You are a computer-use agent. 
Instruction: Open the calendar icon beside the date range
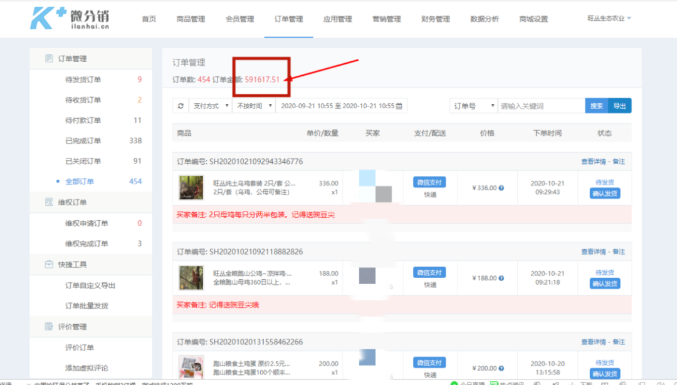(399, 105)
